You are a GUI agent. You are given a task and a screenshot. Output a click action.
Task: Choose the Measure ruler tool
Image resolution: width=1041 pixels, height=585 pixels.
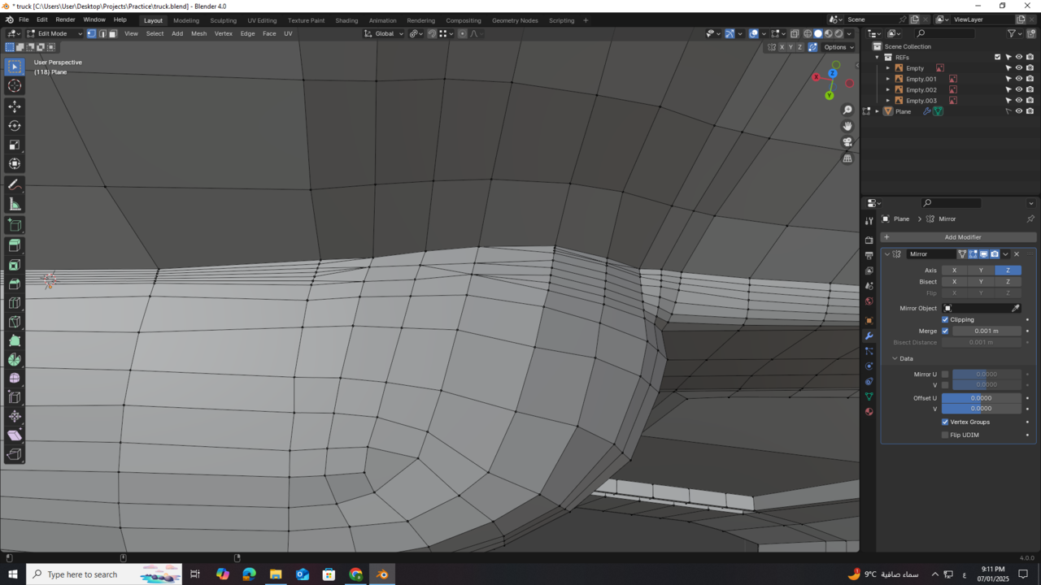coord(15,204)
